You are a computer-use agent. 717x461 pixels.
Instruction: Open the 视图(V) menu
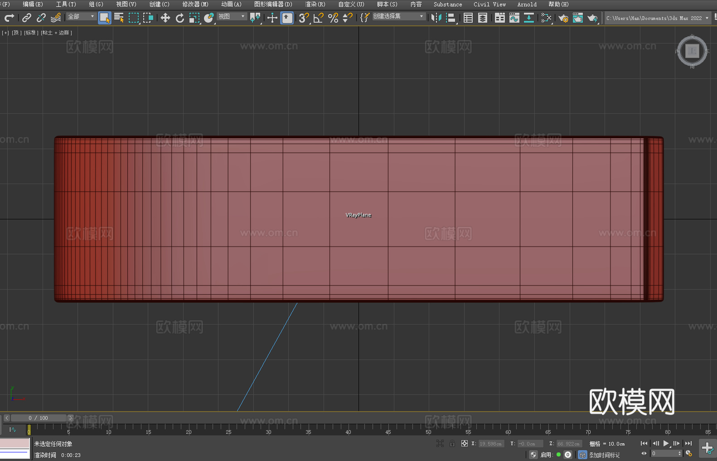(126, 4)
